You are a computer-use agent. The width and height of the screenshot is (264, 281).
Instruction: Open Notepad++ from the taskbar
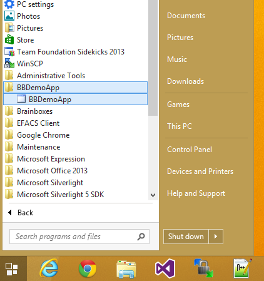tap(242, 268)
